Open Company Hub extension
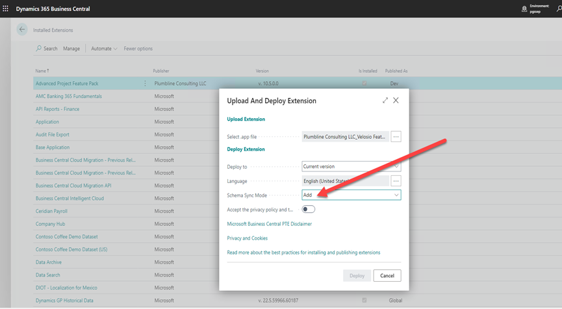This screenshot has width=562, height=309. pos(50,224)
